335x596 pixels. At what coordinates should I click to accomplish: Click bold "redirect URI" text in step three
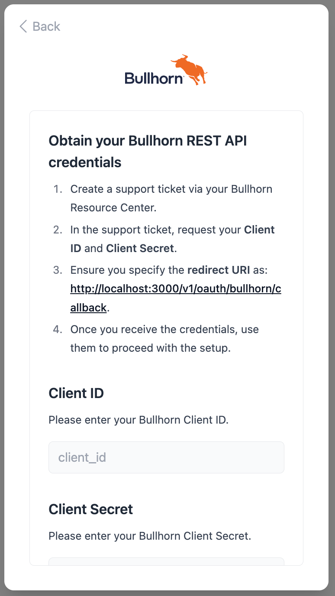(219, 270)
